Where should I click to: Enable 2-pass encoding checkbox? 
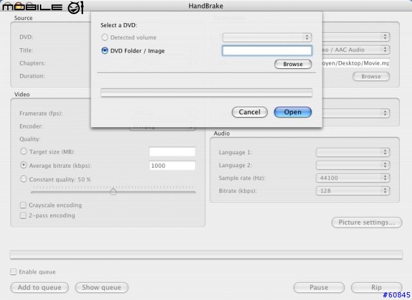(23, 215)
